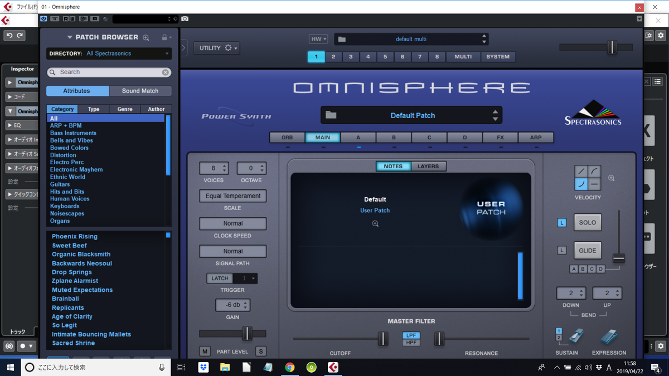The width and height of the screenshot is (669, 376).
Task: Click Patch Browser zoom magnifier icon
Action: pos(146,38)
